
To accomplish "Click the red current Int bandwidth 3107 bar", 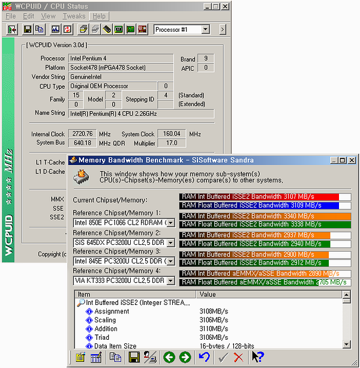I will tap(265, 196).
